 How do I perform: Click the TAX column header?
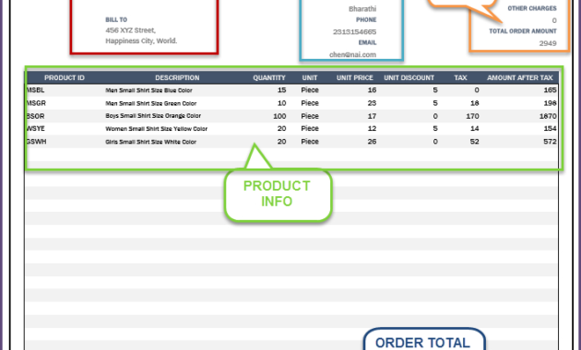460,77
